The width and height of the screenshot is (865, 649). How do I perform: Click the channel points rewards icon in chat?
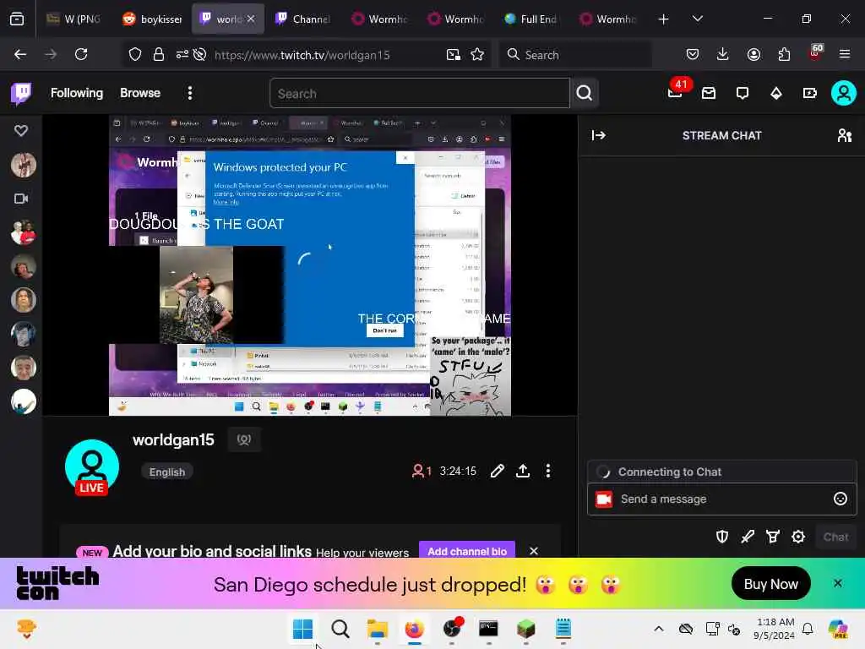773,537
